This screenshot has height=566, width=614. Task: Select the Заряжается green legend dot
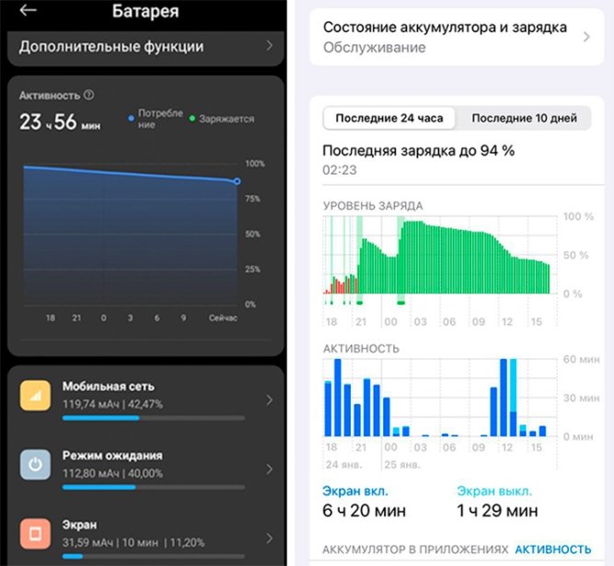tap(192, 118)
